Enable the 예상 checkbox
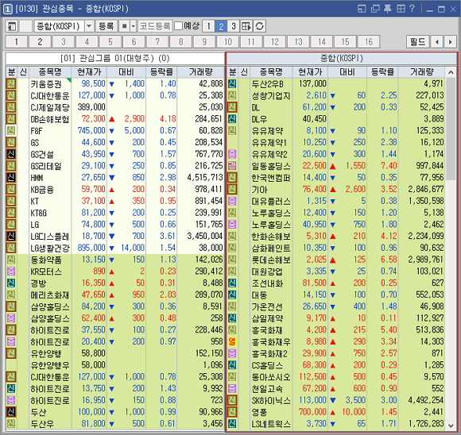 [x=178, y=26]
